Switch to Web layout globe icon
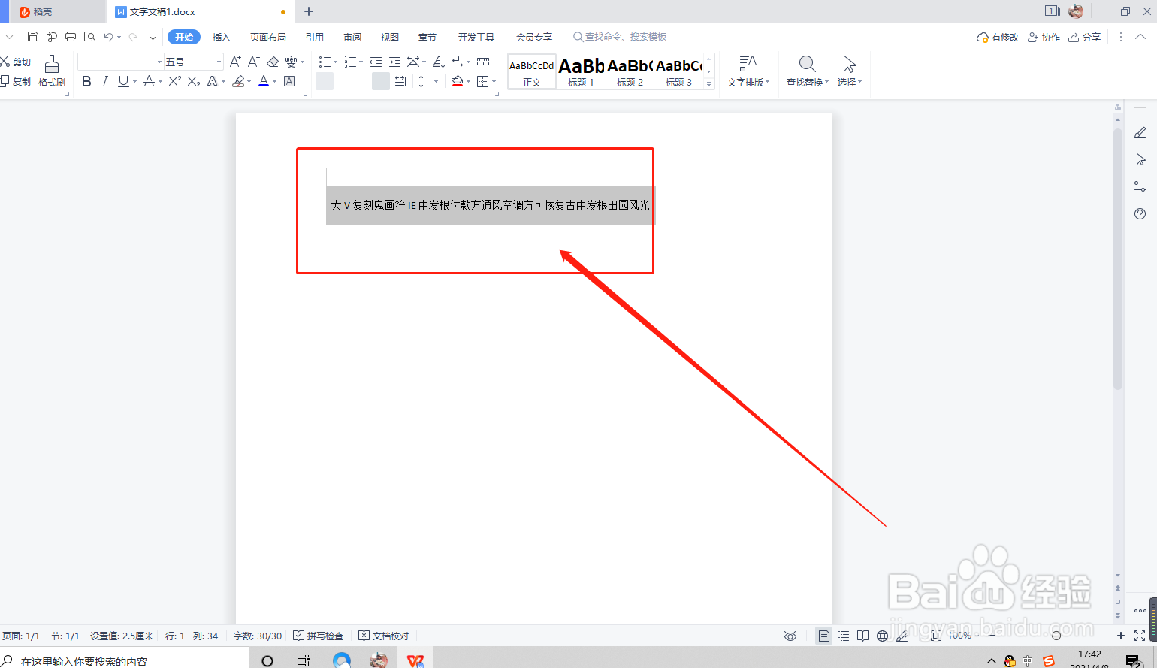The image size is (1157, 668). pos(882,636)
